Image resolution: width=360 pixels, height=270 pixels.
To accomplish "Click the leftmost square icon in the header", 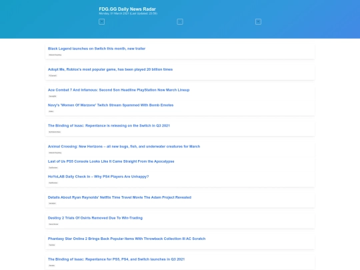I will coord(101,21).
